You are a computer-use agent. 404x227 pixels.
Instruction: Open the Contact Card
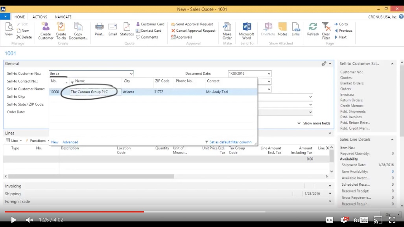click(149, 30)
